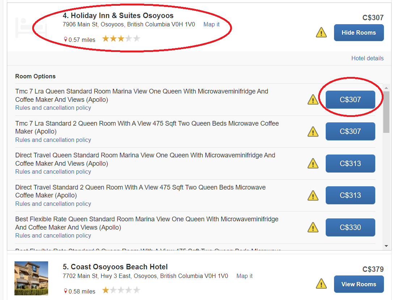Image resolution: width=393 pixels, height=300 pixels.
Task: Click warning icon for Tmc 7 Lra Queen Standard room
Action: 313,100
